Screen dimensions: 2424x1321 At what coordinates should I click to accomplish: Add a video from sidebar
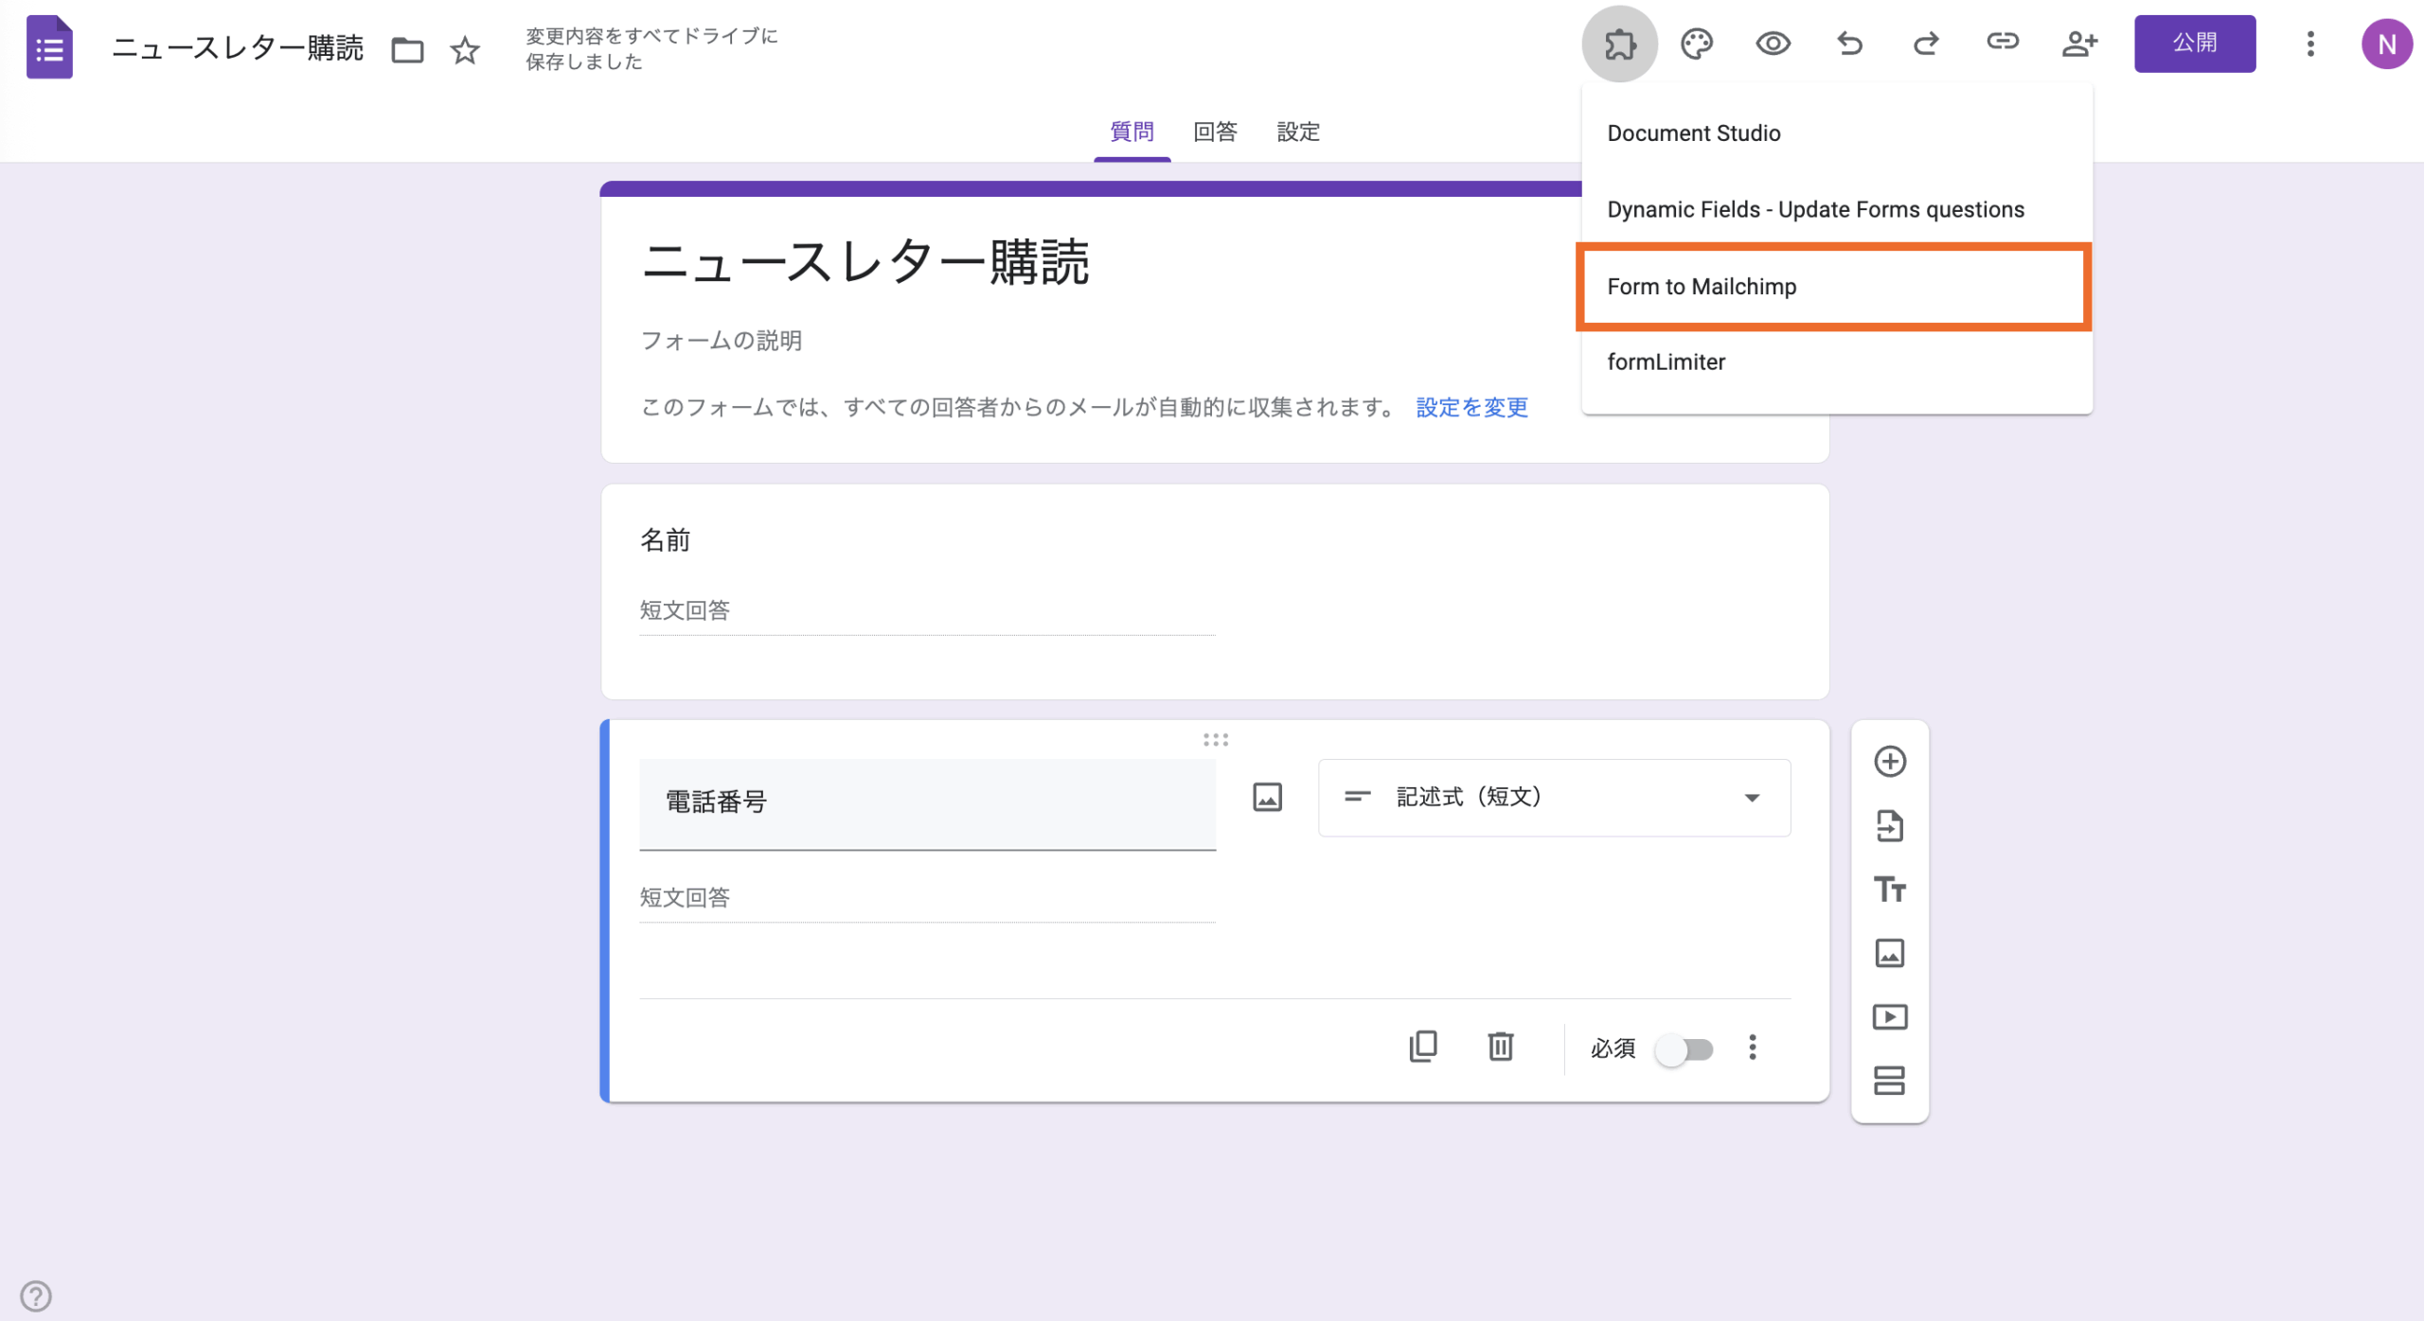click(x=1890, y=1017)
